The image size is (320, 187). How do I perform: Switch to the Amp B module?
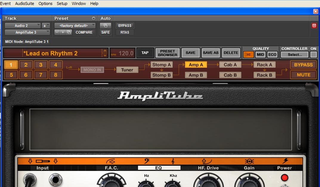pyautogui.click(x=196, y=75)
